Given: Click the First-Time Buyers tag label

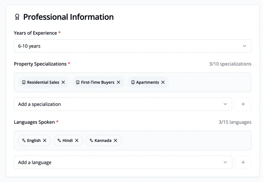Looking at the screenshot, I should [x=98, y=82].
